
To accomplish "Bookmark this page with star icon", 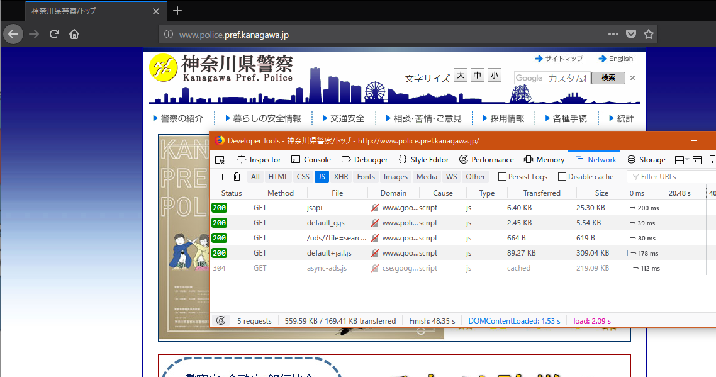I will [649, 34].
